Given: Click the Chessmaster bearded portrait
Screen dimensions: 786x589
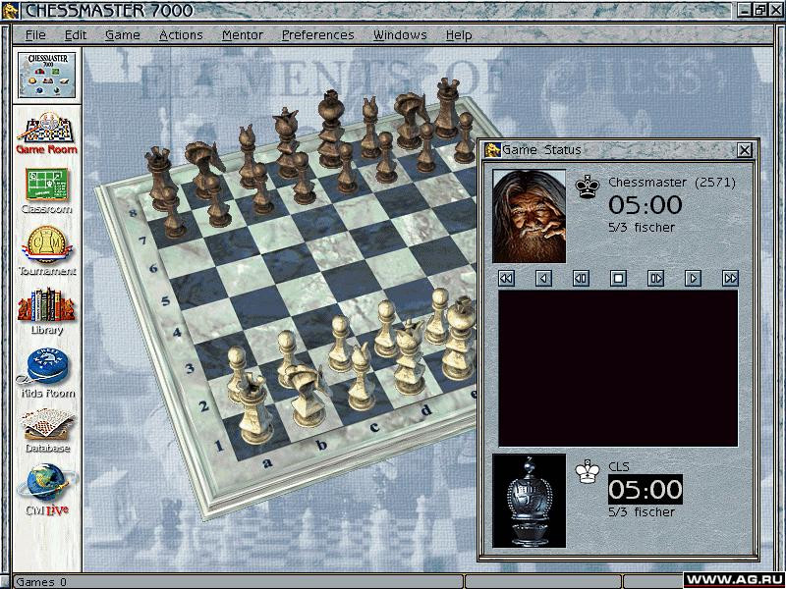Looking at the screenshot, I should click(529, 216).
